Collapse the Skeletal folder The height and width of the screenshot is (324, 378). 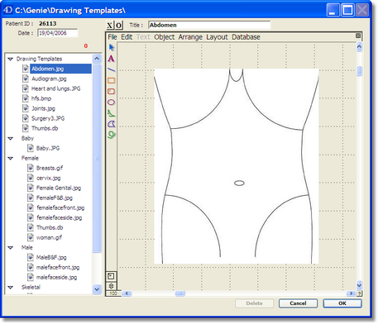pyautogui.click(x=11, y=287)
